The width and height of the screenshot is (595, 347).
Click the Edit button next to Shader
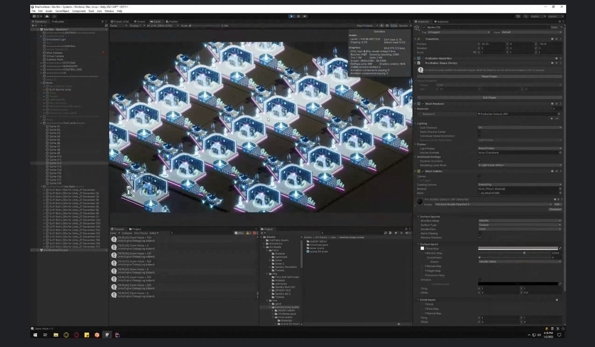click(x=557, y=204)
